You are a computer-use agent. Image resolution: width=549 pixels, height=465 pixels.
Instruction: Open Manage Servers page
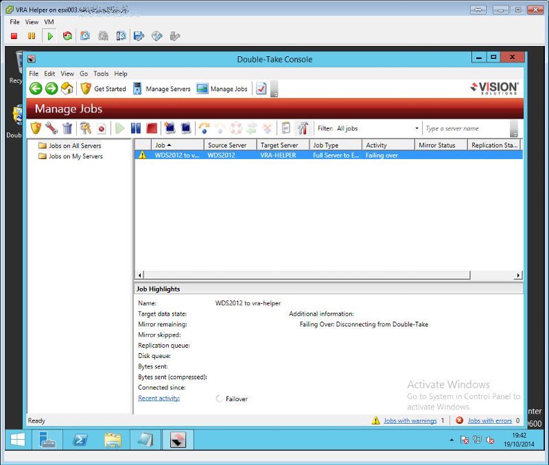pos(162,89)
